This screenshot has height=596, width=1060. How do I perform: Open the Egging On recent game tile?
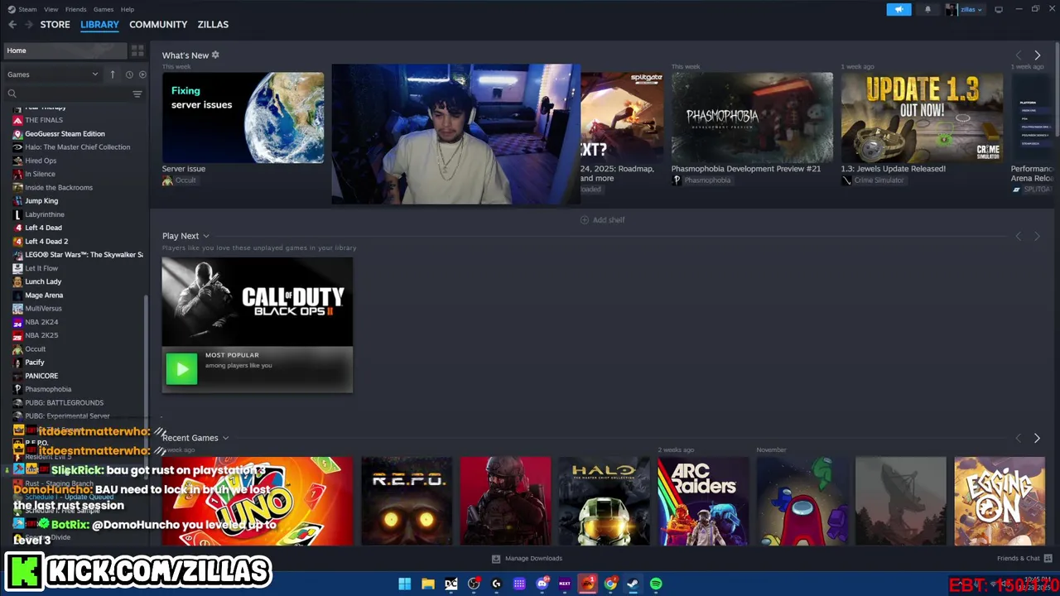[x=1000, y=502]
